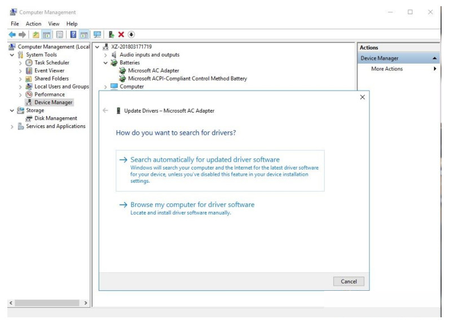
Task: Select Disk Management in the tree
Action: click(55, 118)
